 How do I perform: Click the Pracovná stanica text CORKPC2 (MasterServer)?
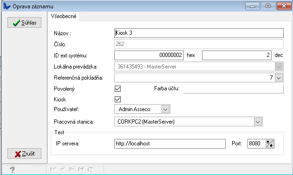[146, 122]
